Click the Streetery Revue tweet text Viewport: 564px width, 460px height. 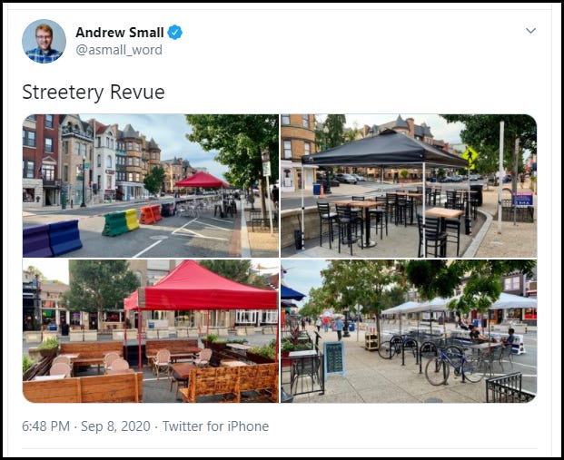[x=94, y=92]
